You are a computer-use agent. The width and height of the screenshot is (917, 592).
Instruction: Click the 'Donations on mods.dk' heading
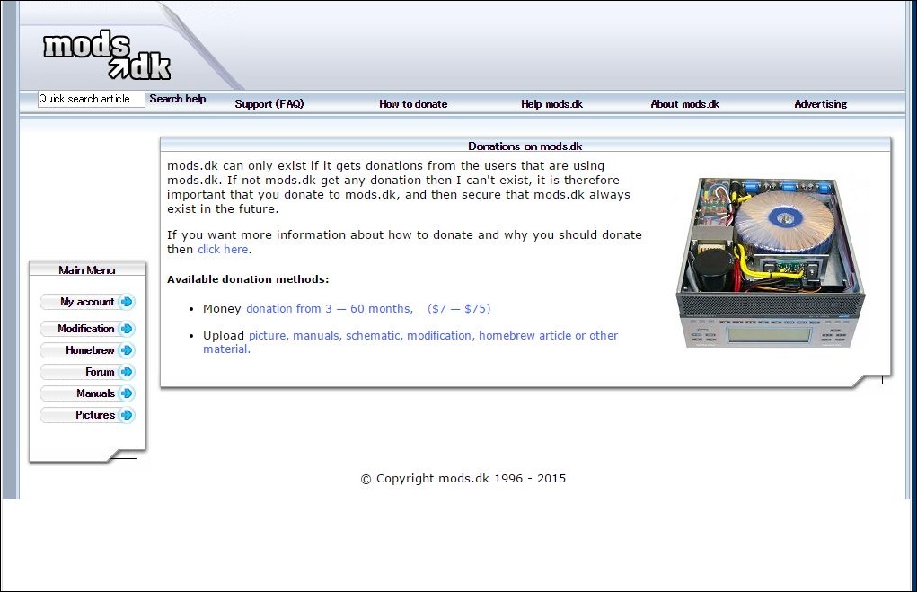[525, 146]
